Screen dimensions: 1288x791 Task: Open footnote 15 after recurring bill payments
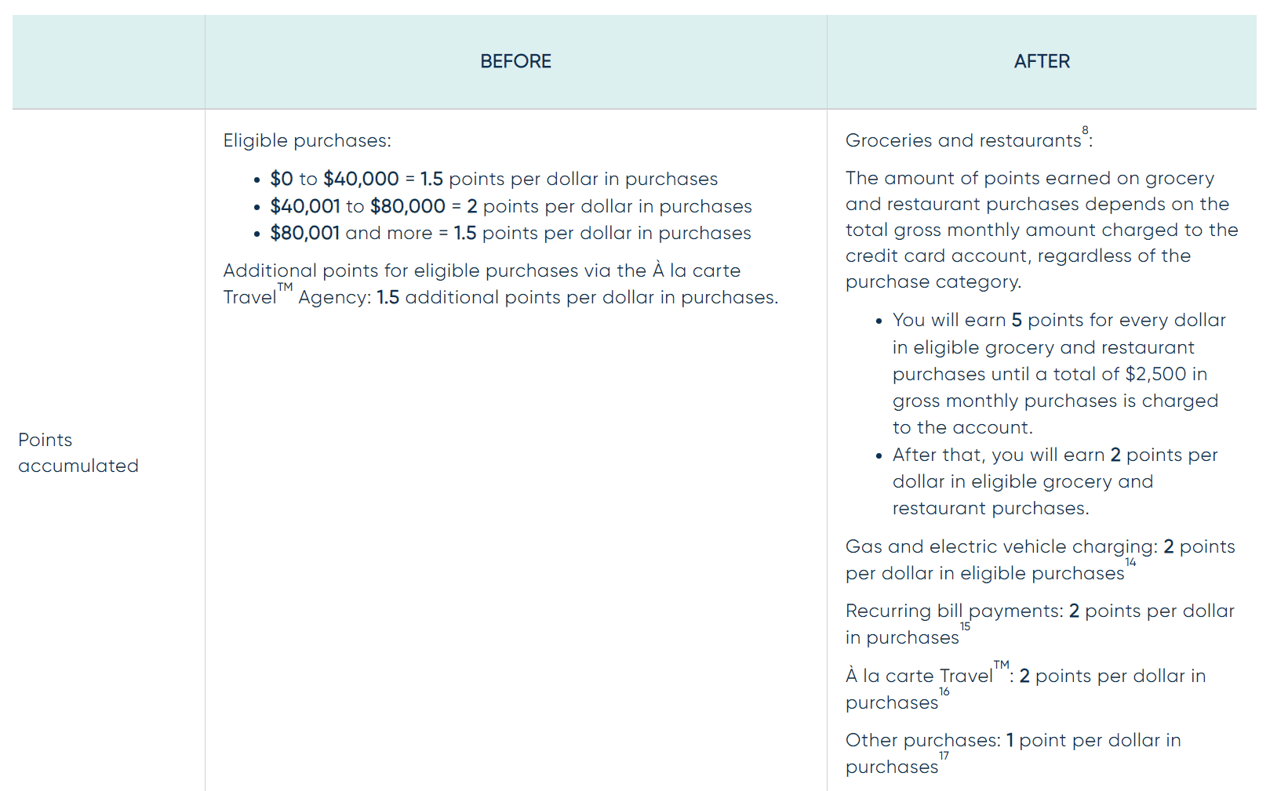point(965,627)
